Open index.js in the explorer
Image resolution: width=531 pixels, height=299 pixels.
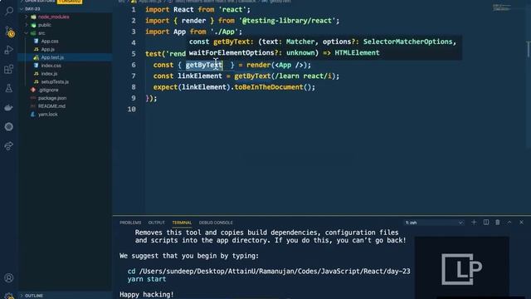point(49,74)
